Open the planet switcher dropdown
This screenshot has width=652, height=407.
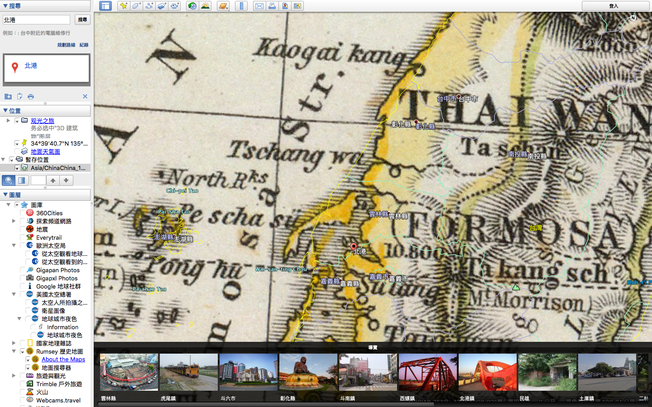click(x=223, y=6)
